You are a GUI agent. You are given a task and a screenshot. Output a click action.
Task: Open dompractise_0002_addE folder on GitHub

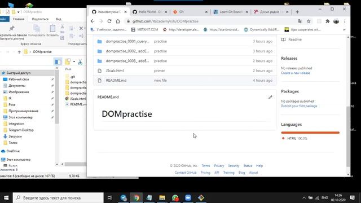[x=127, y=51]
